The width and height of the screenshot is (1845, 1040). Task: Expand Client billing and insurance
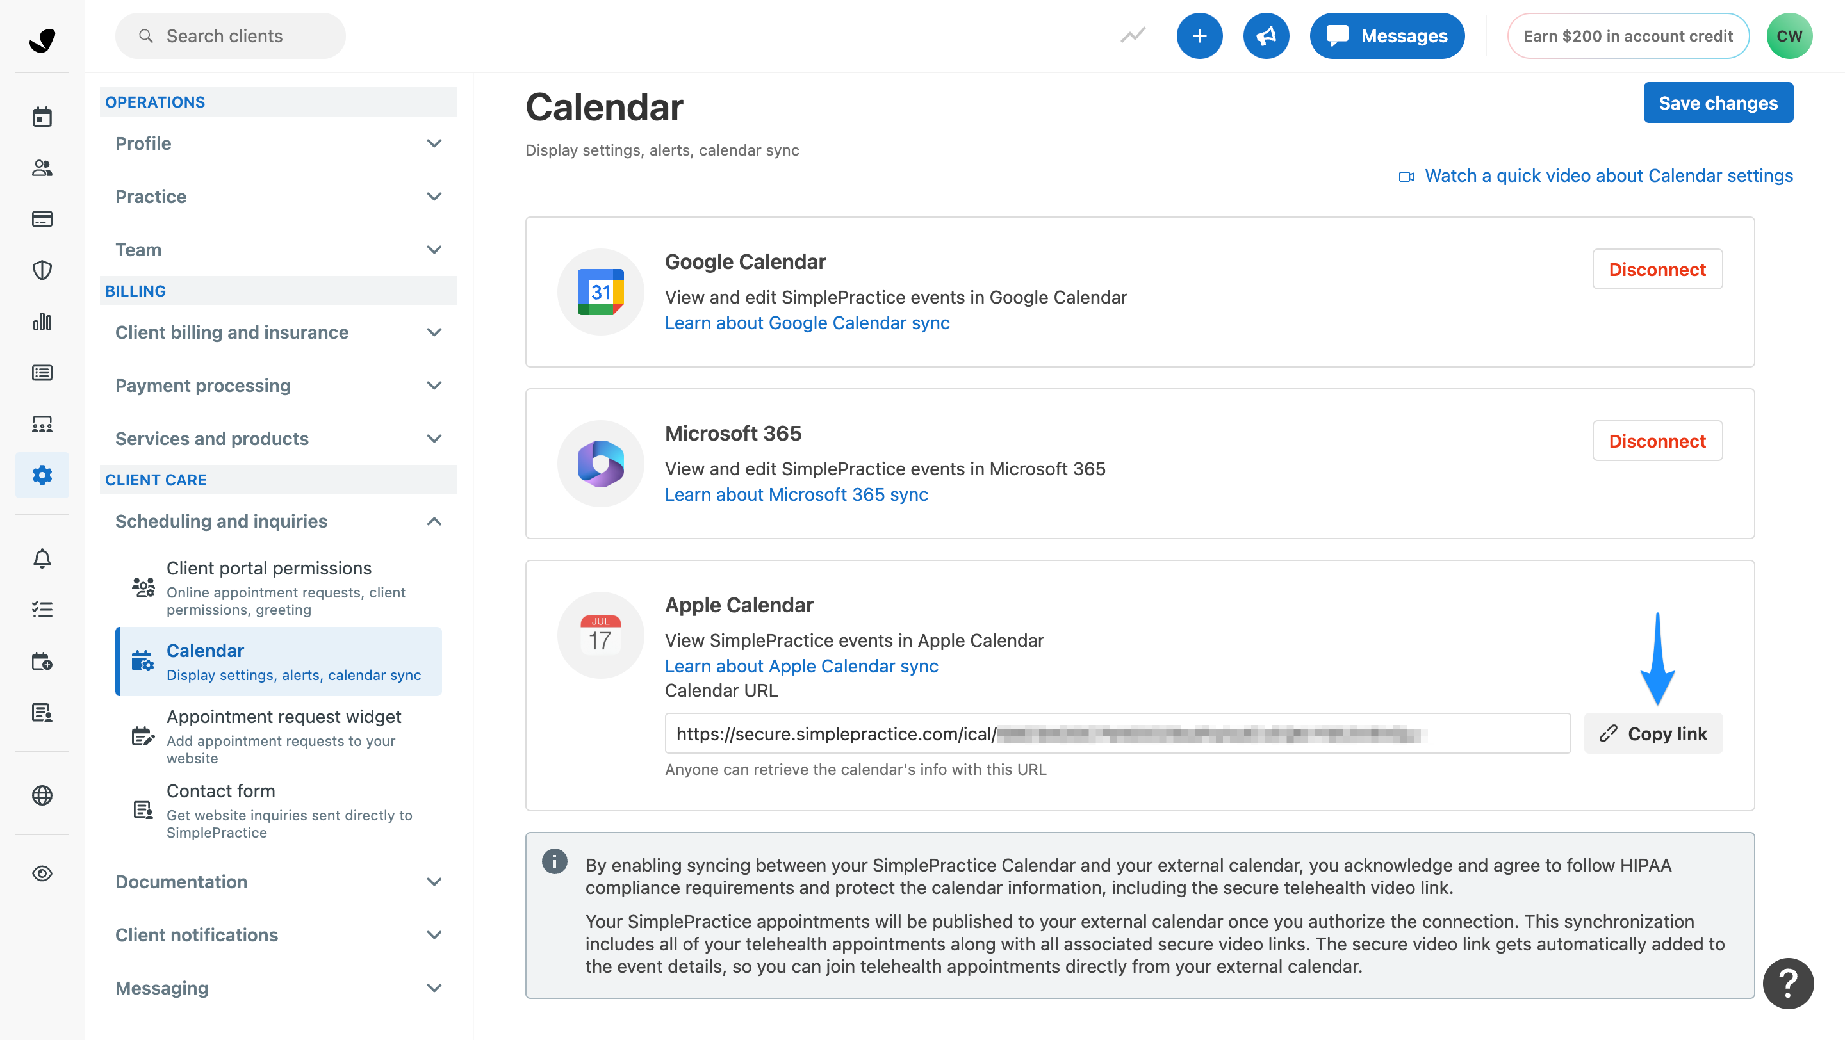point(279,332)
